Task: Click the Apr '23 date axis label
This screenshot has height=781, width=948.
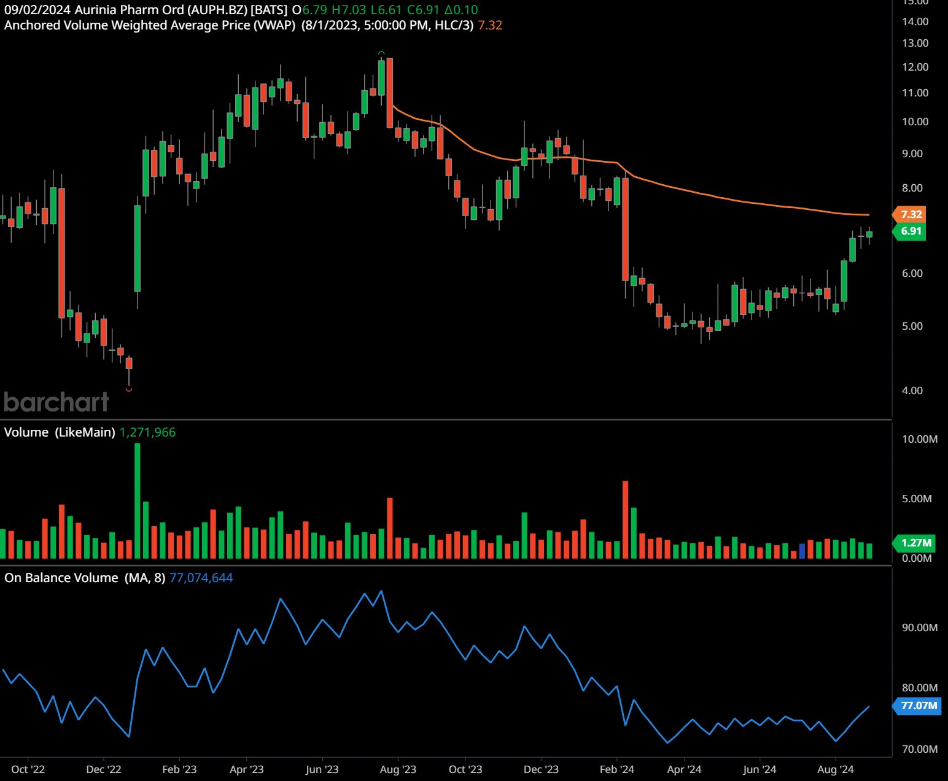Action: click(x=246, y=769)
